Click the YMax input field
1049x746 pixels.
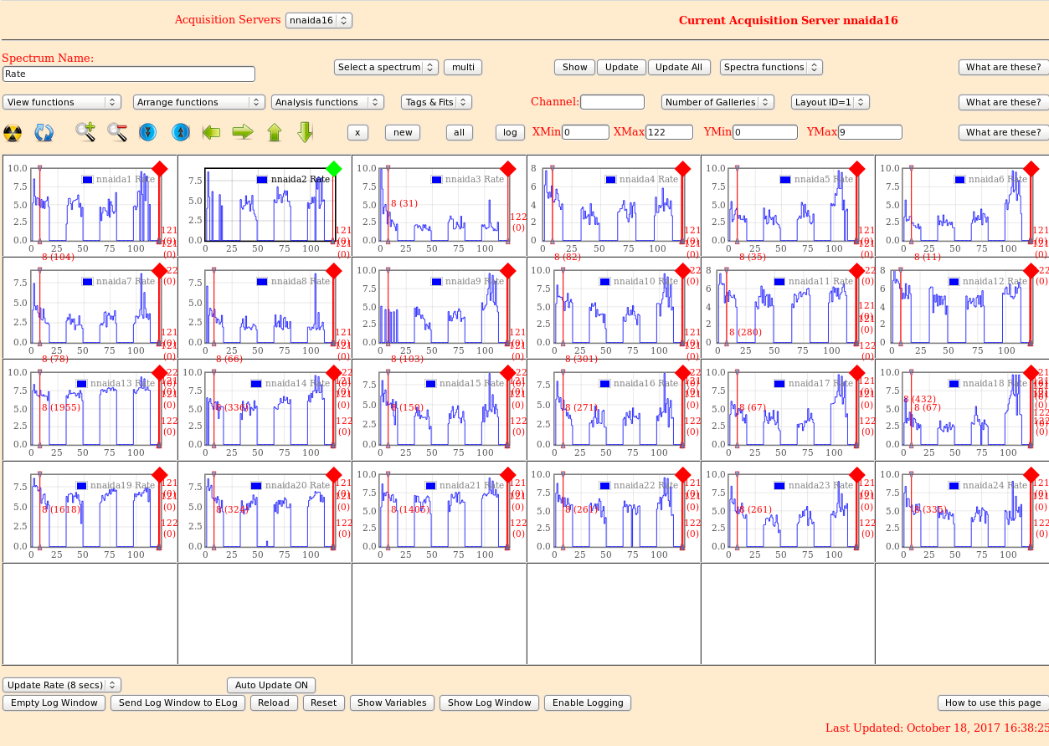(870, 132)
